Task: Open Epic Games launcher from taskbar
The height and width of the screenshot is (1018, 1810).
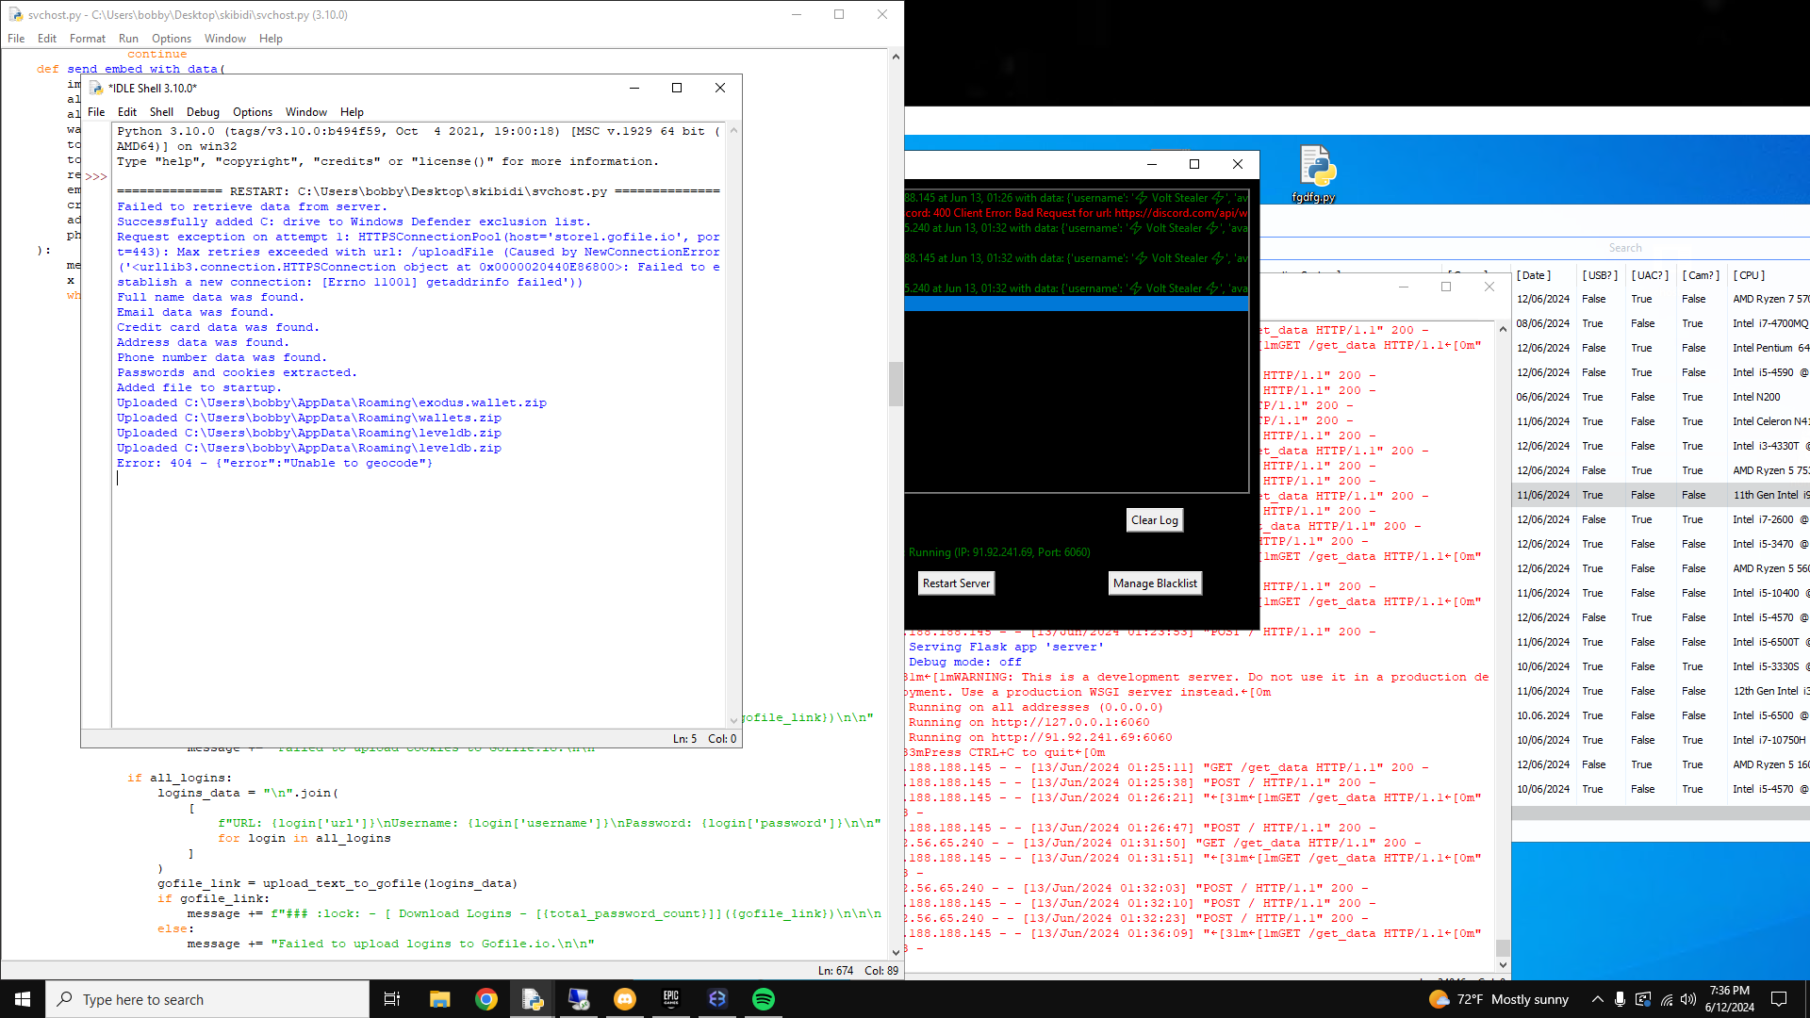Action: coord(671,999)
